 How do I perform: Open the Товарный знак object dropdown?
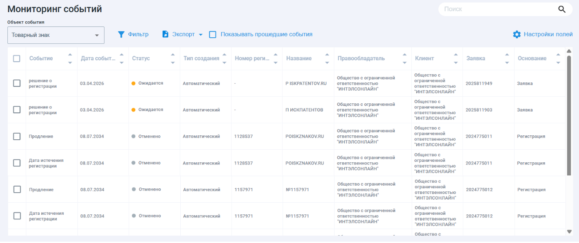[56, 35]
